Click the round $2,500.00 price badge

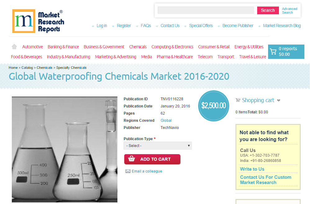click(x=214, y=106)
